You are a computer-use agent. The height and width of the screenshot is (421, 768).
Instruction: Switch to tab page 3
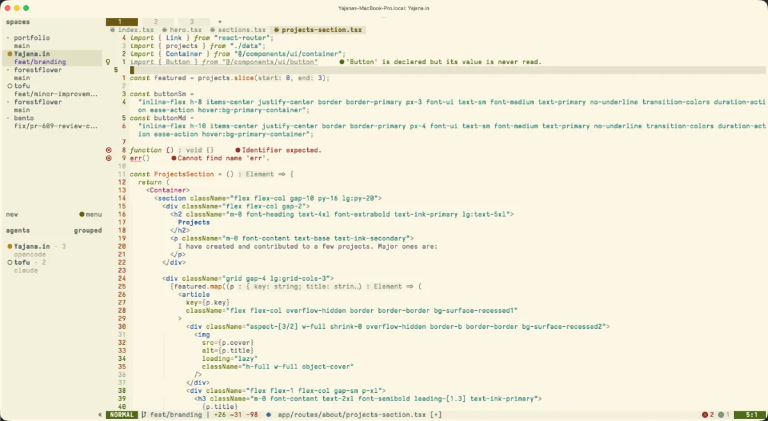click(191, 22)
